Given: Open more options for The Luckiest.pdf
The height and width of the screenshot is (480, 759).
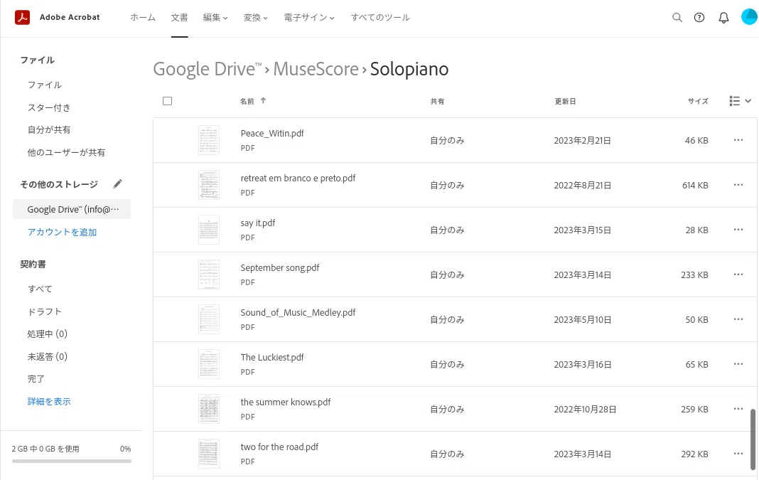Looking at the screenshot, I should (x=738, y=364).
